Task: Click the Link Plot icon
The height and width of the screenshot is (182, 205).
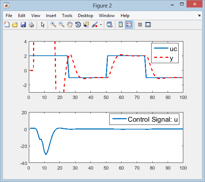Action: click(x=109, y=24)
